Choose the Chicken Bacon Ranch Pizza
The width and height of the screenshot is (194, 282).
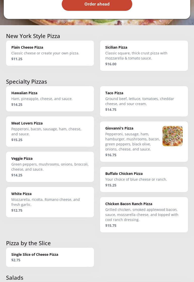(144, 215)
